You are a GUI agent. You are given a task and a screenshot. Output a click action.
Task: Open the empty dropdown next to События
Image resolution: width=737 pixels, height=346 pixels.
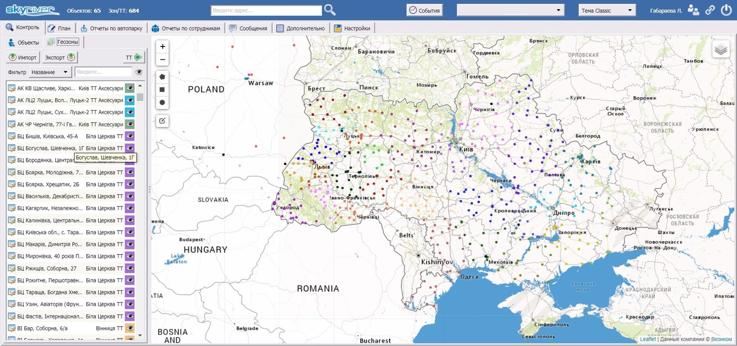pyautogui.click(x=510, y=11)
